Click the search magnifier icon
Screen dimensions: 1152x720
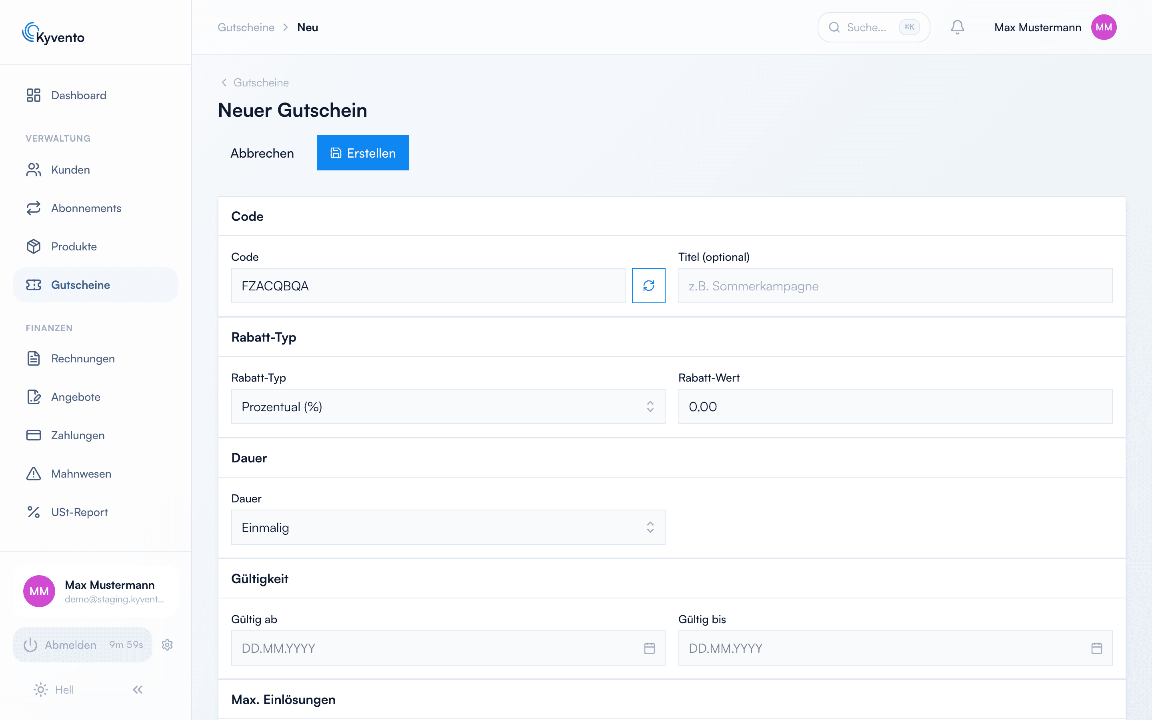[x=834, y=27]
